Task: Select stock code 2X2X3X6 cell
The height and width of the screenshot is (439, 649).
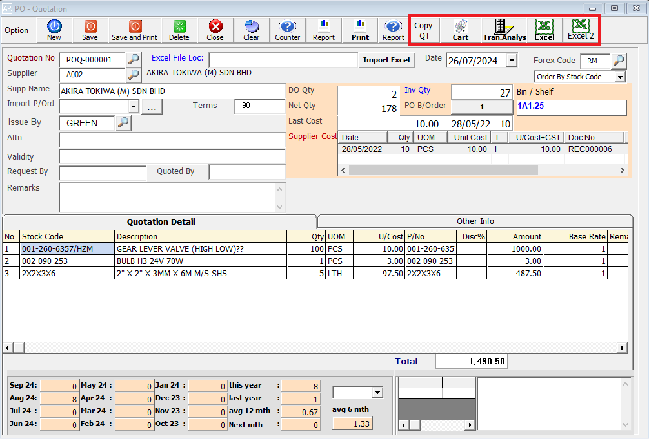Action: pyautogui.click(x=67, y=274)
